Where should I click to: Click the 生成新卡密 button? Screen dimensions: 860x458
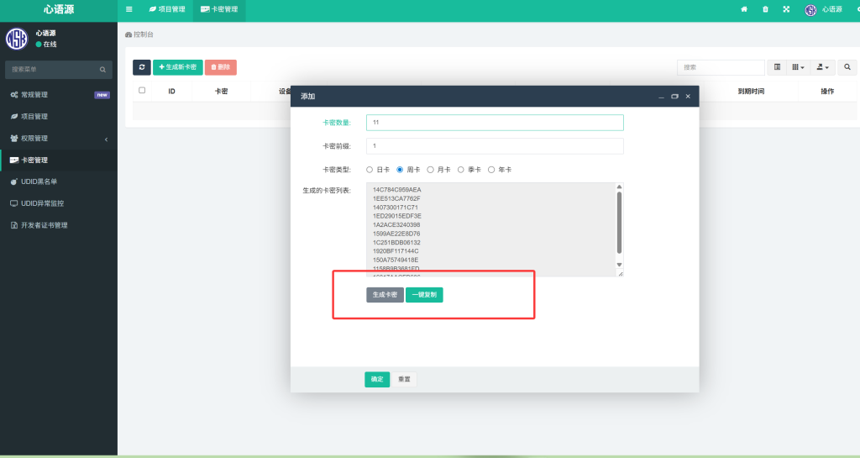coord(178,67)
